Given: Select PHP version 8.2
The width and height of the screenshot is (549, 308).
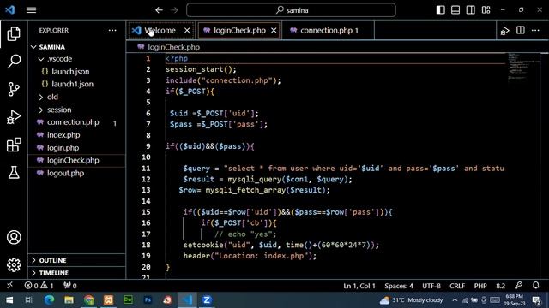Looking at the screenshot, I should (500, 286).
